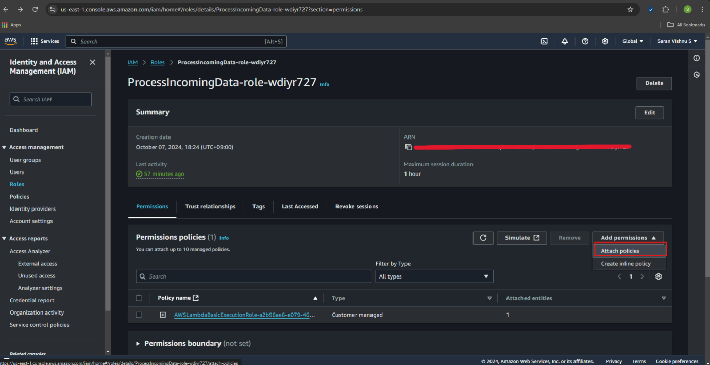Screen dimensions: 710x365
Task: Select Attach policies from the menu
Action: [630, 251]
